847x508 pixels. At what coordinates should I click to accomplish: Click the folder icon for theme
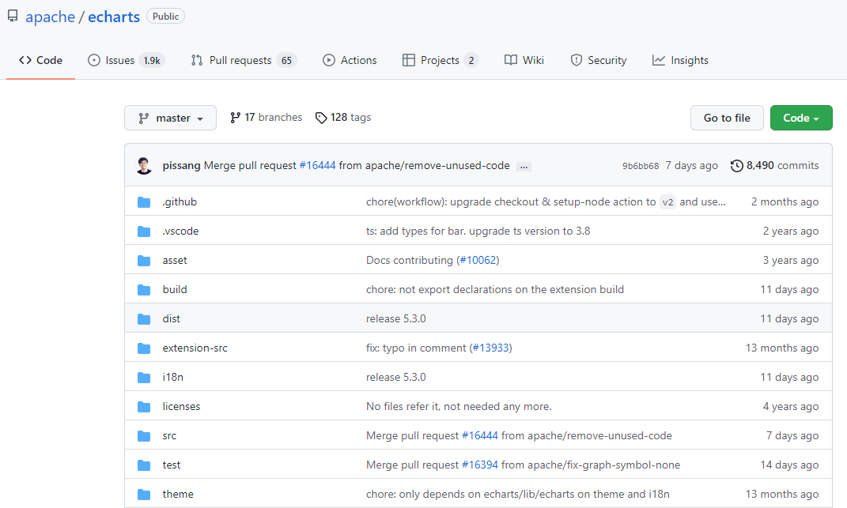144,494
